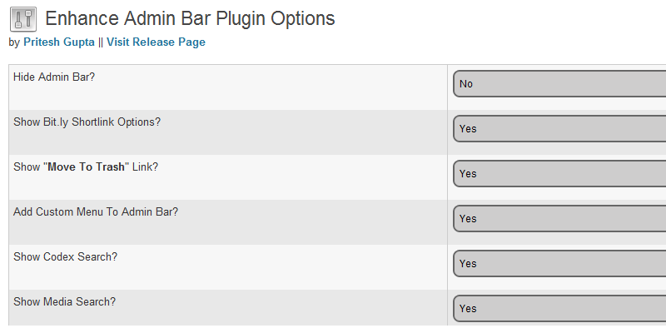Click the 'Show Codex Search?' label
This screenshot has width=666, height=333.
65,257
